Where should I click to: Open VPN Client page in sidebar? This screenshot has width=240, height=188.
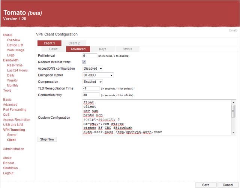(x=12, y=140)
